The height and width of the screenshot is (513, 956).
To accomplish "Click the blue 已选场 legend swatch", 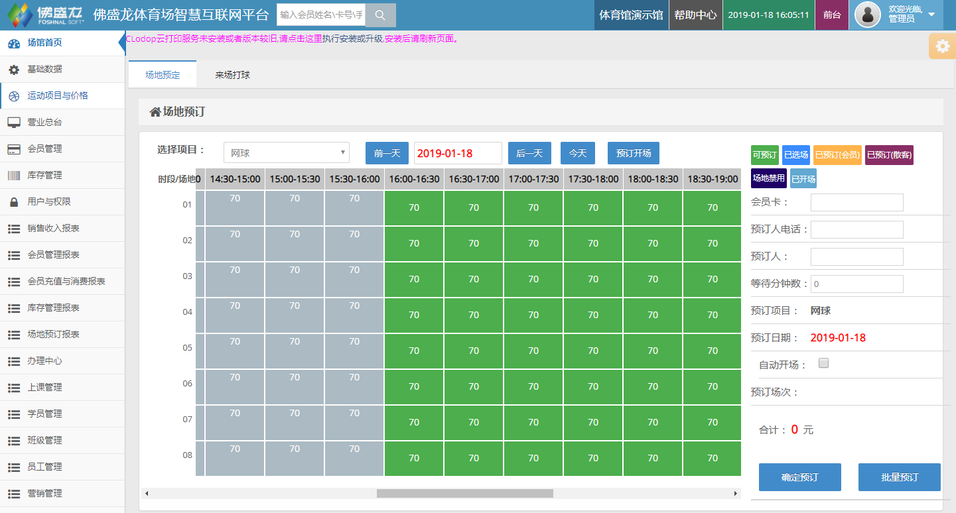I will pyautogui.click(x=796, y=155).
